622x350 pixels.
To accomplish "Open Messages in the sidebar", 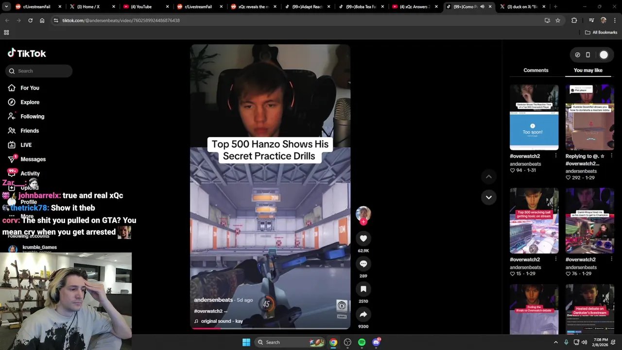I will click(x=33, y=159).
